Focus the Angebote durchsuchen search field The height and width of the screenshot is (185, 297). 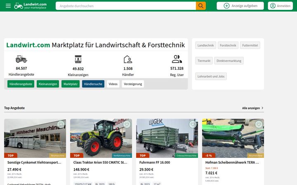tap(126, 6)
